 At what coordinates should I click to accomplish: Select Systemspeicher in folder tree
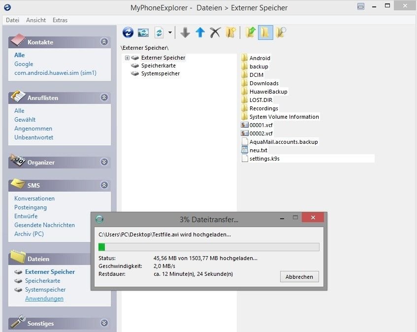coord(160,74)
